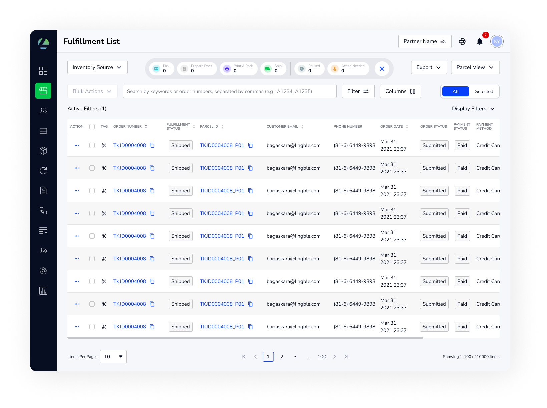Open three-dot action menu in first row

pos(77,145)
